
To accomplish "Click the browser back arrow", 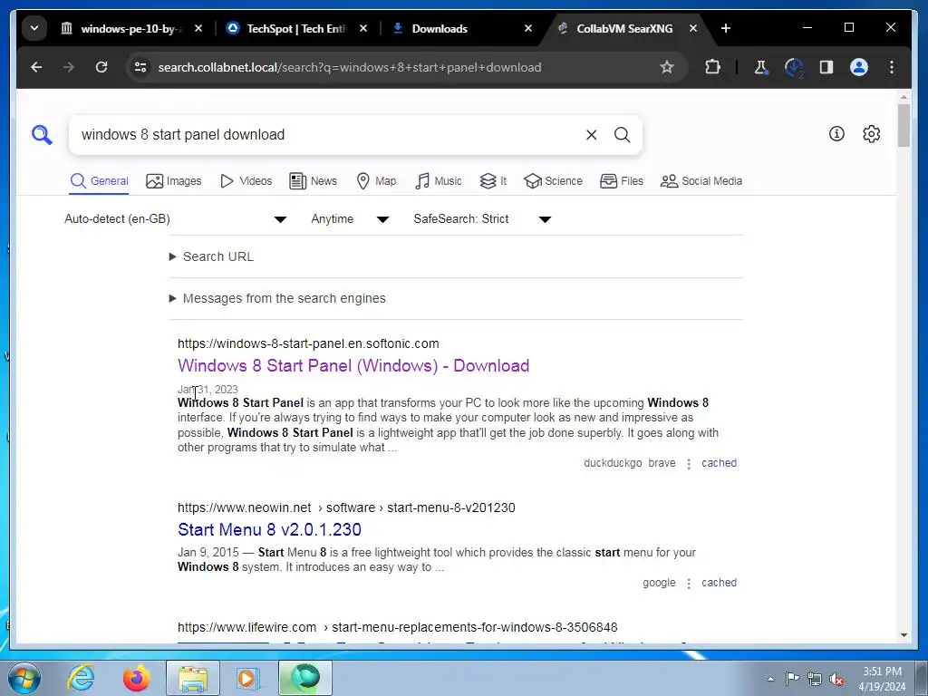I will click(36, 67).
